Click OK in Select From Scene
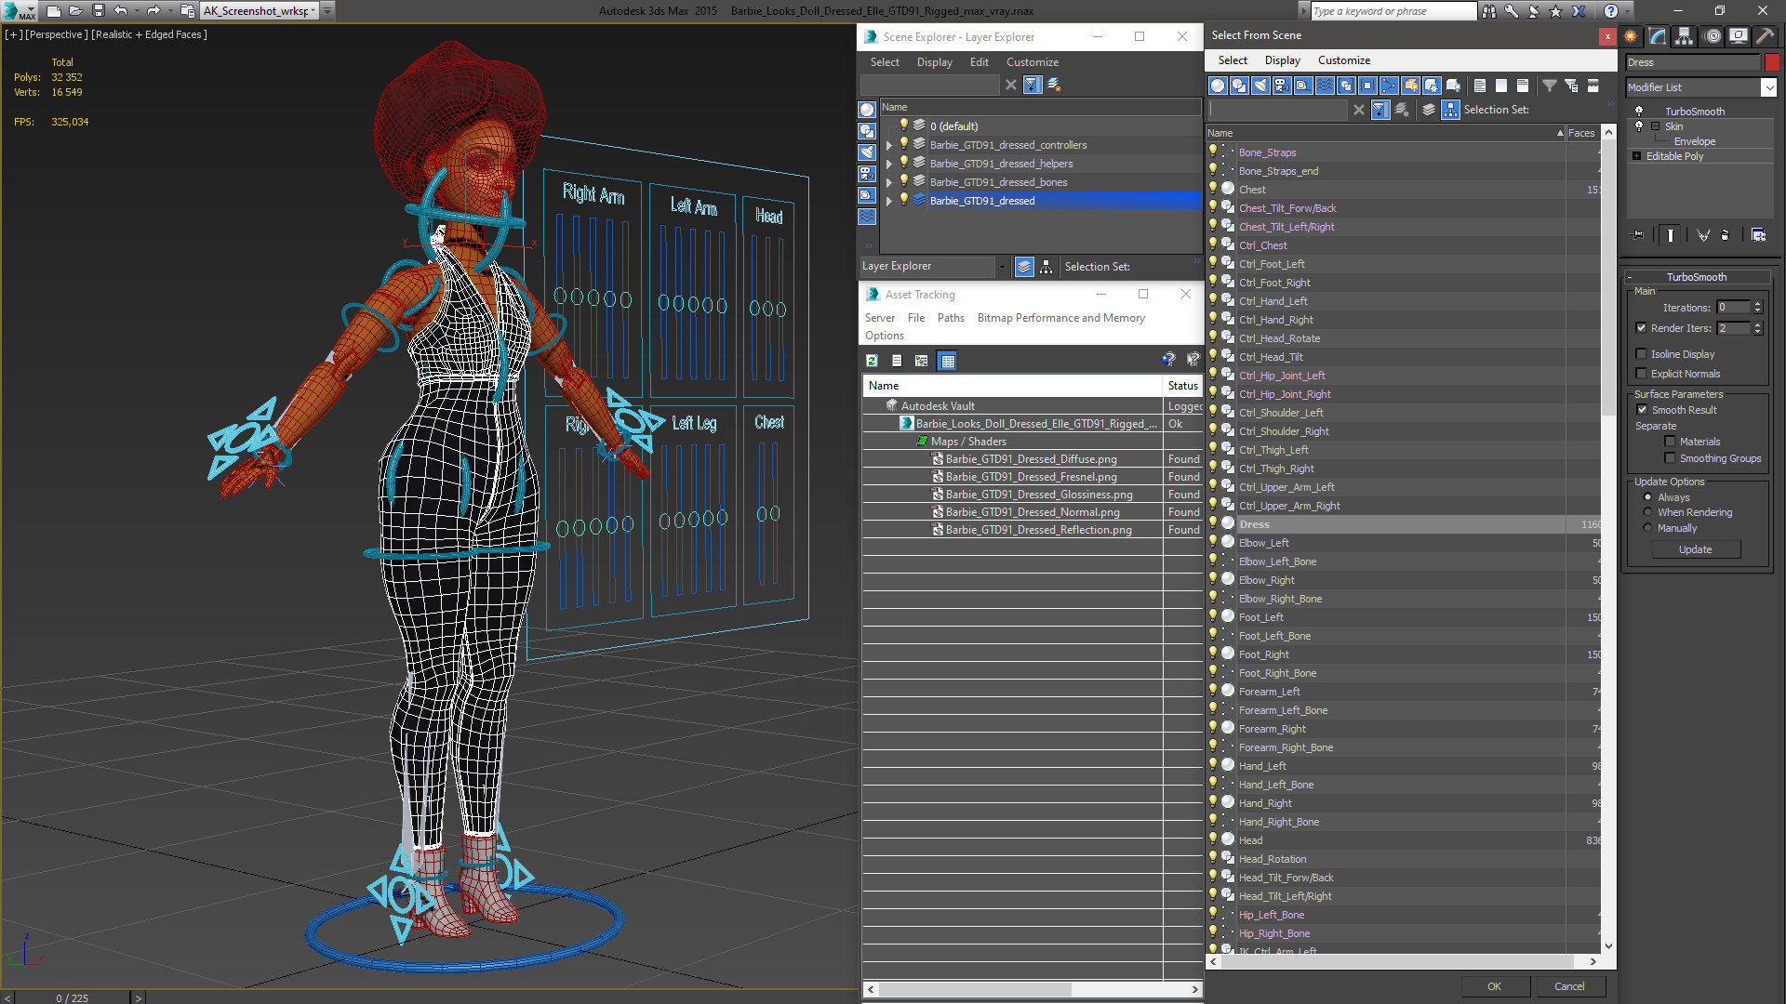 click(x=1493, y=986)
